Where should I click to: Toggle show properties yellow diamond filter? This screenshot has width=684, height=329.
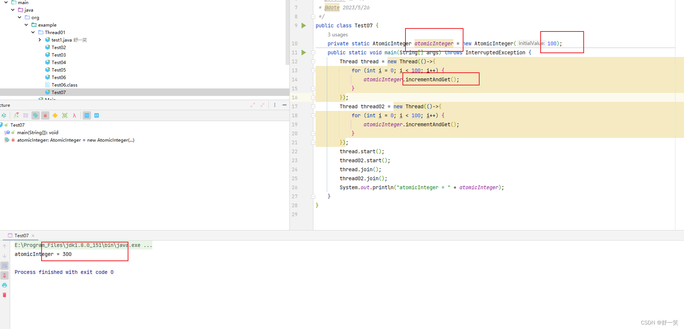(x=55, y=115)
